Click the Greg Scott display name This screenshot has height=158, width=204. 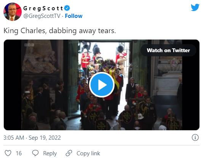[x=43, y=8]
